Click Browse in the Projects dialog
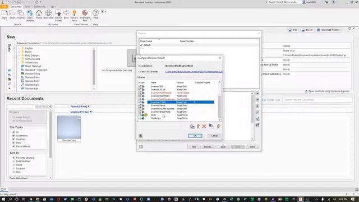This screenshot has height=202, width=359. 208,147
